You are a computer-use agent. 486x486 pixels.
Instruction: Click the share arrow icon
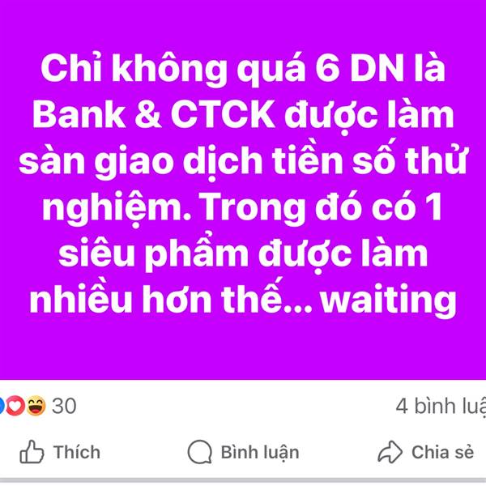coord(390,452)
